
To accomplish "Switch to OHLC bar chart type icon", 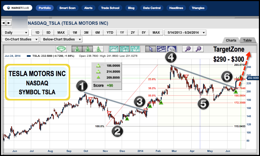I will point(135,49).
